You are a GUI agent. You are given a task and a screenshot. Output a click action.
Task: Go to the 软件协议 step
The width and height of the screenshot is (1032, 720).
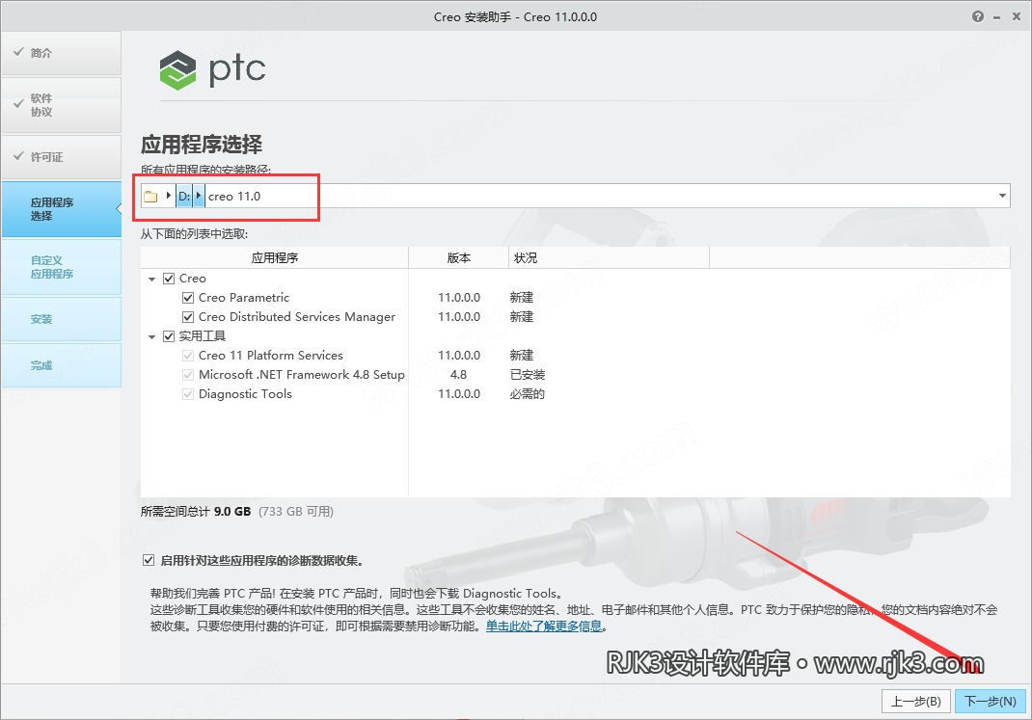tap(61, 105)
